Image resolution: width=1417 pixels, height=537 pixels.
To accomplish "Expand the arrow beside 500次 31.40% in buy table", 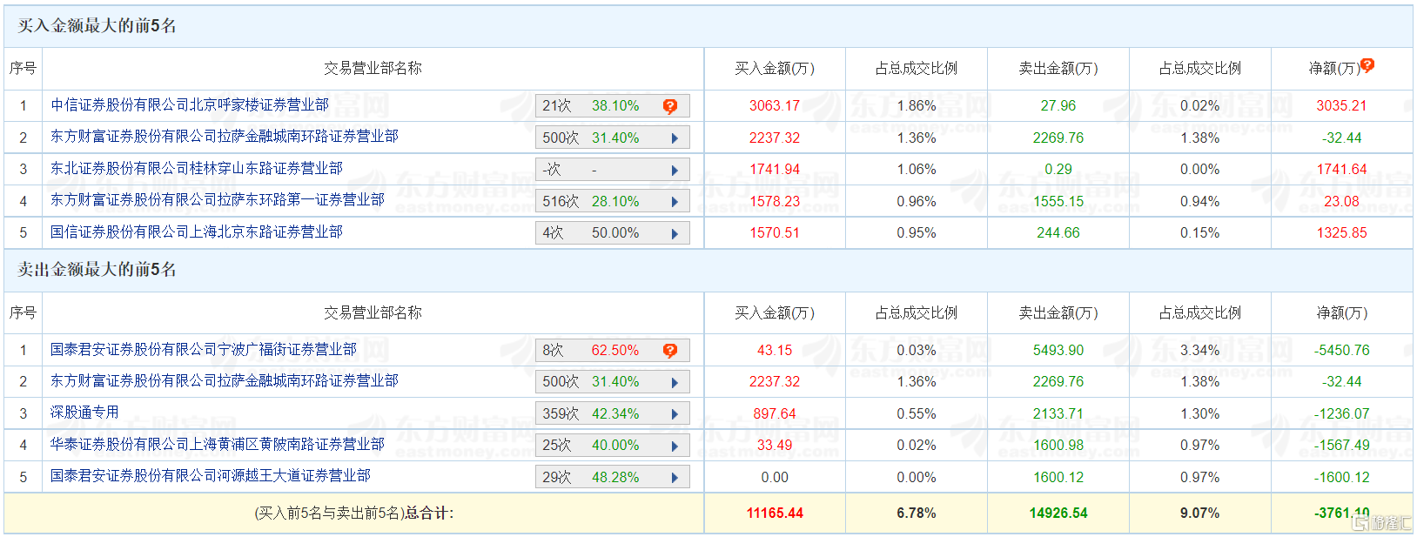I will pyautogui.click(x=675, y=138).
